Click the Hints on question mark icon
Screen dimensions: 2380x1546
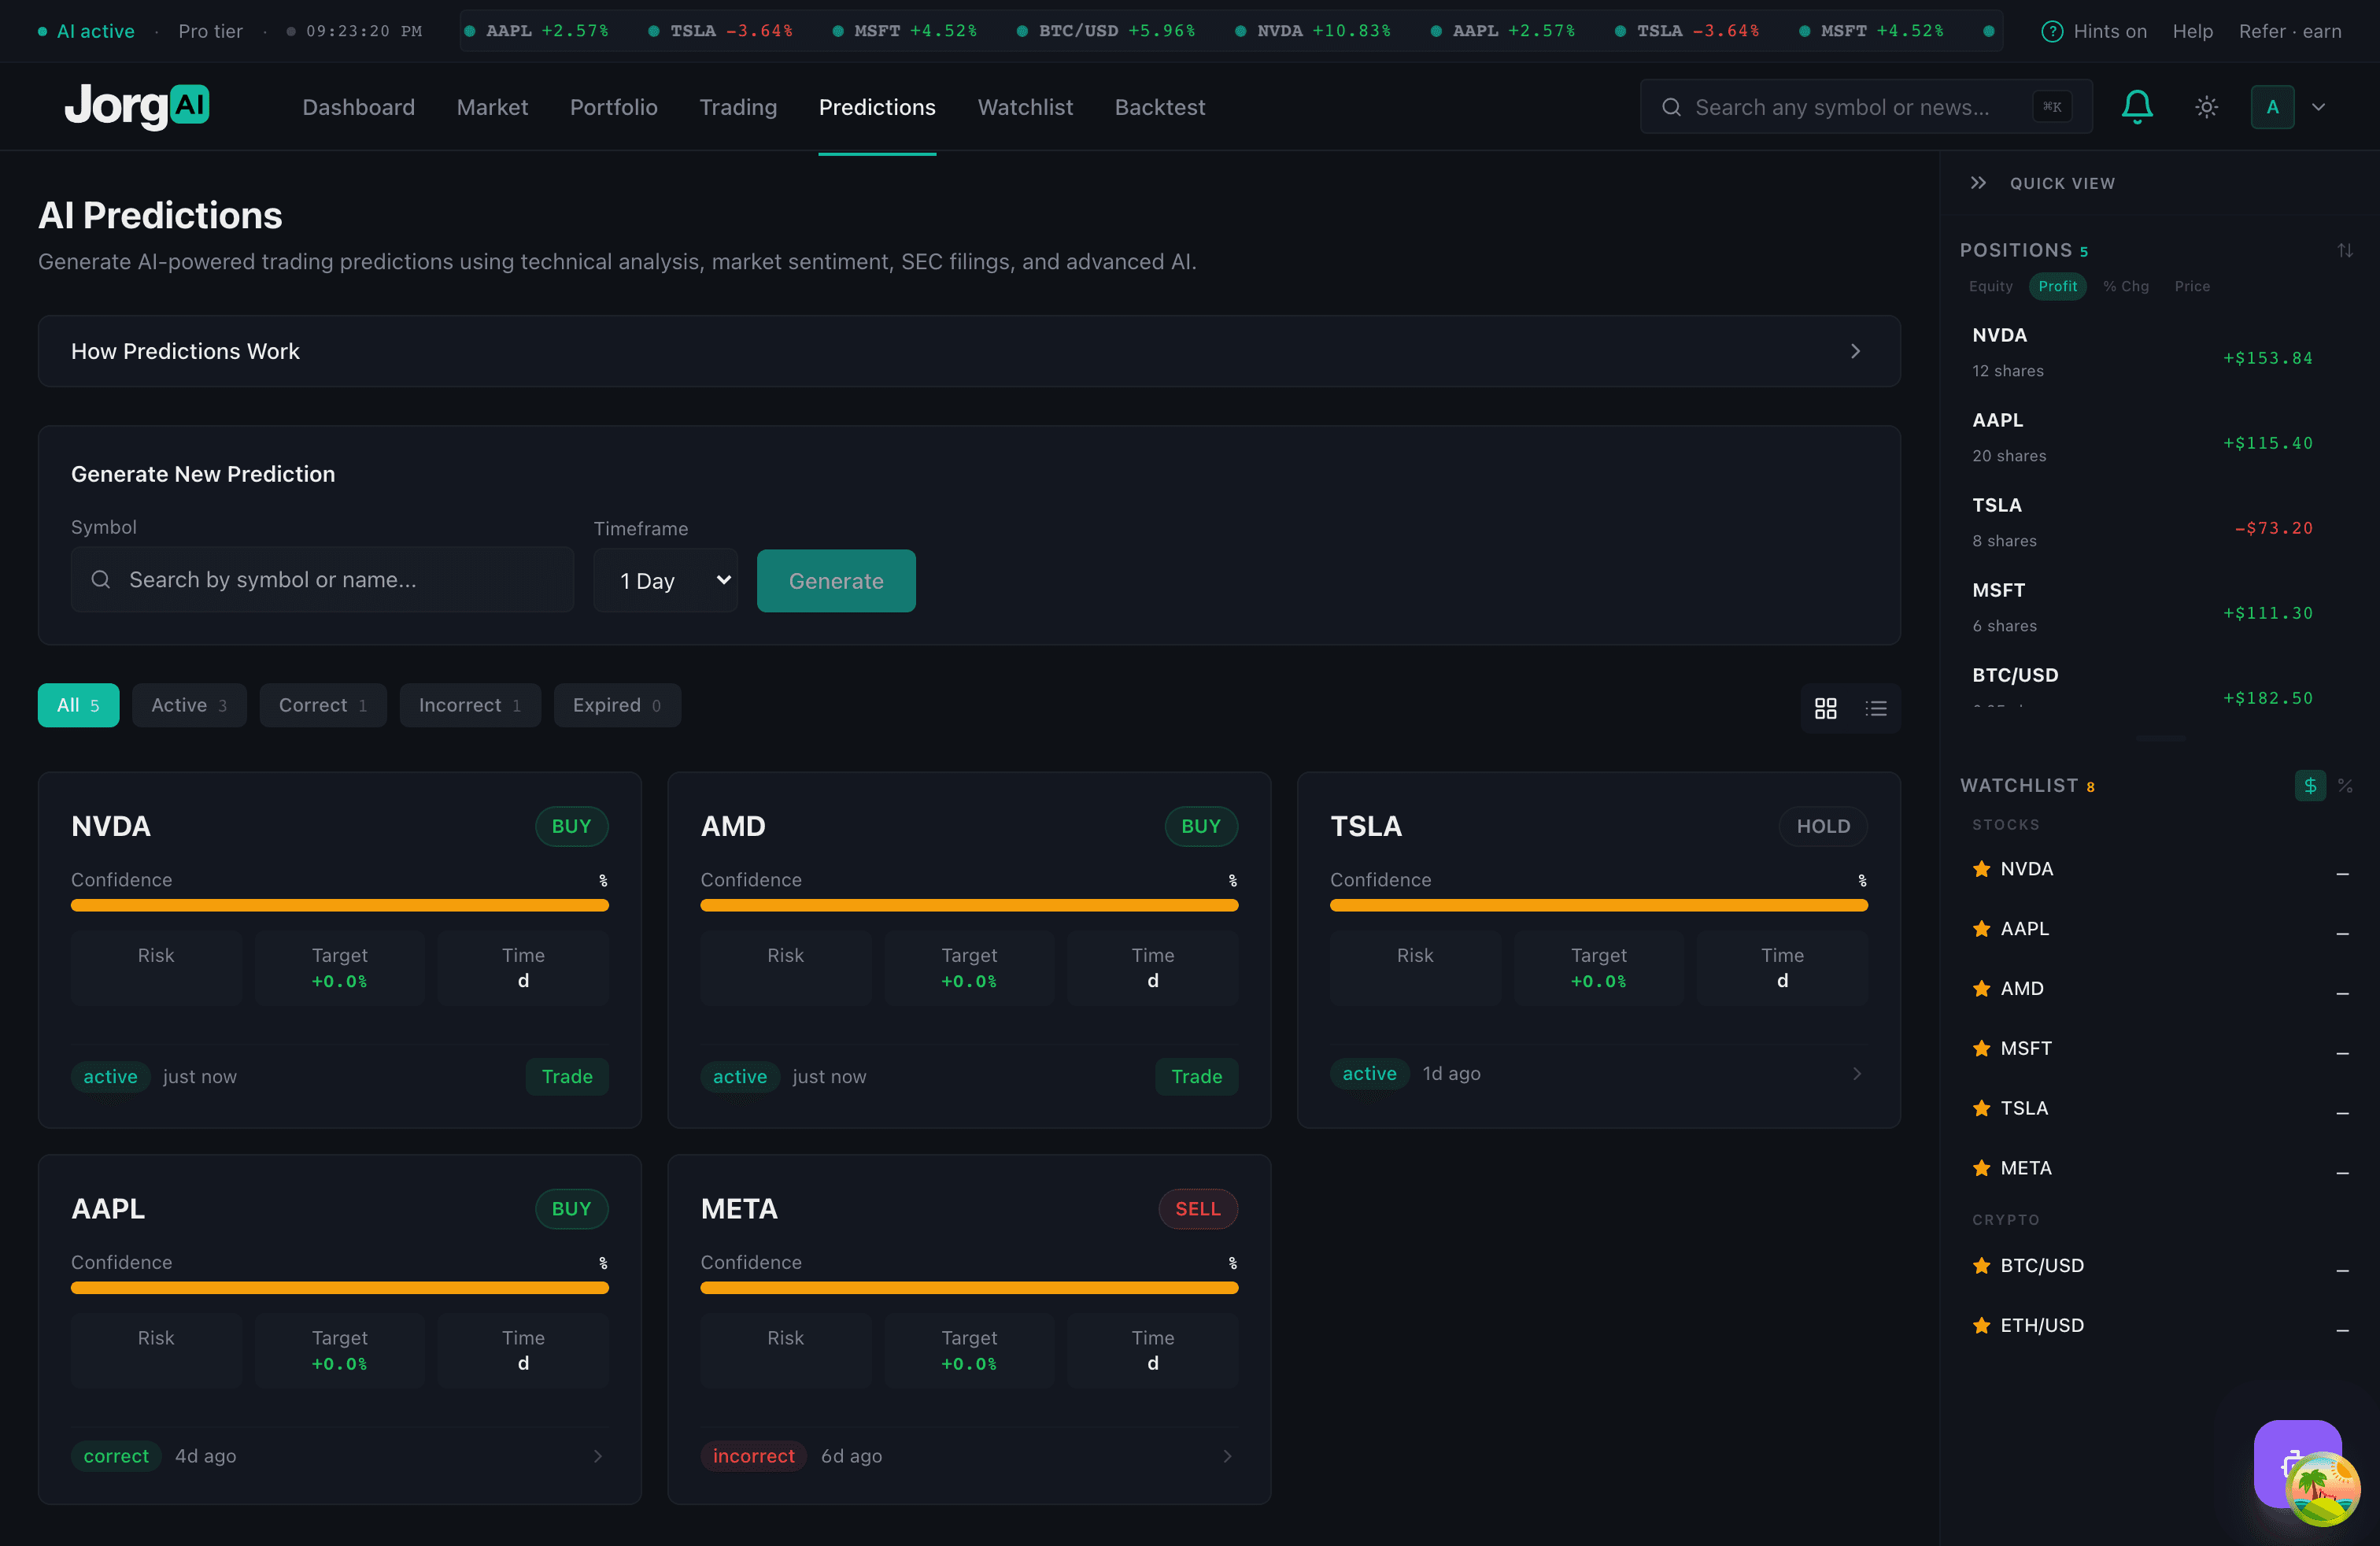(x=2051, y=31)
